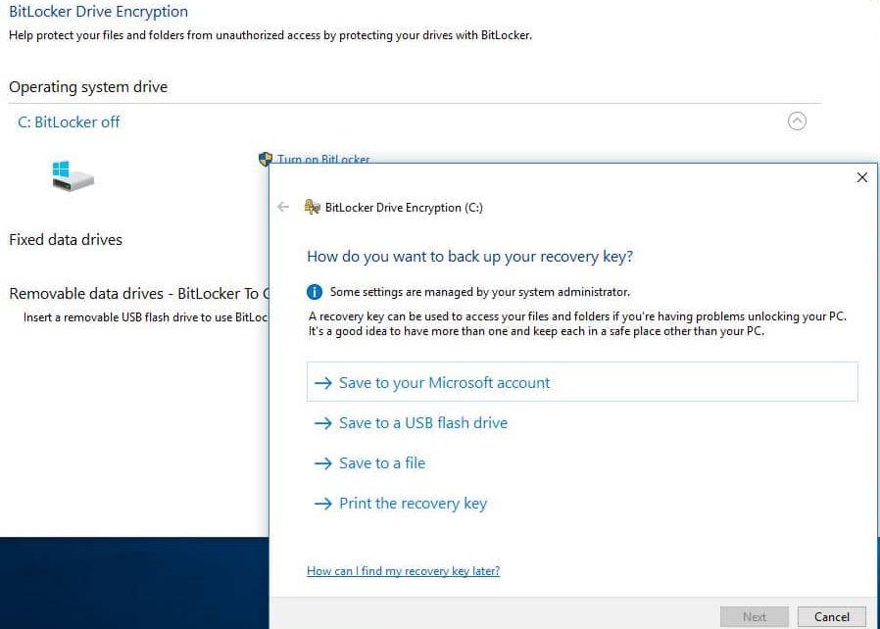Click the C: drive icon with Windows logo
This screenshot has height=629, width=880.
click(72, 174)
